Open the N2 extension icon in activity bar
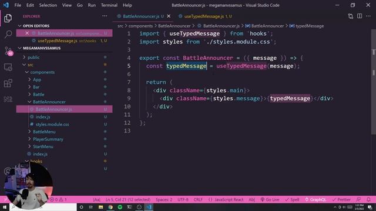 [x=8, y=99]
